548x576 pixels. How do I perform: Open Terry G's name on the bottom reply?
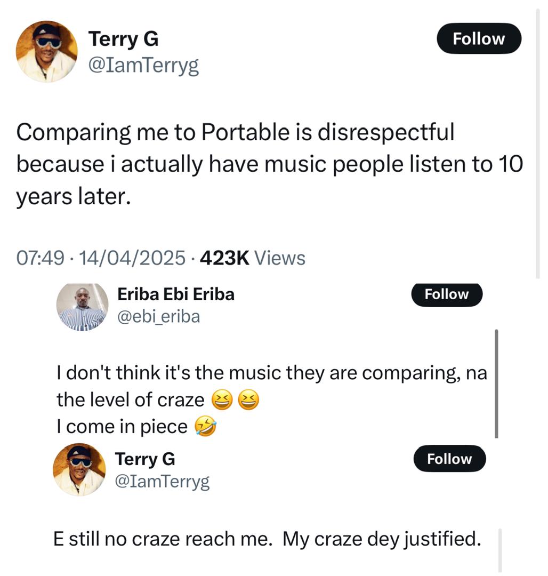pos(144,459)
